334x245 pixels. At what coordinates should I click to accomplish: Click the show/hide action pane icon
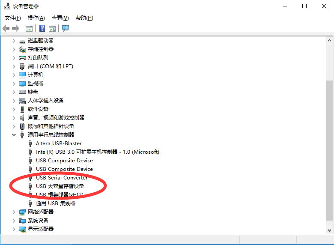coord(52,29)
